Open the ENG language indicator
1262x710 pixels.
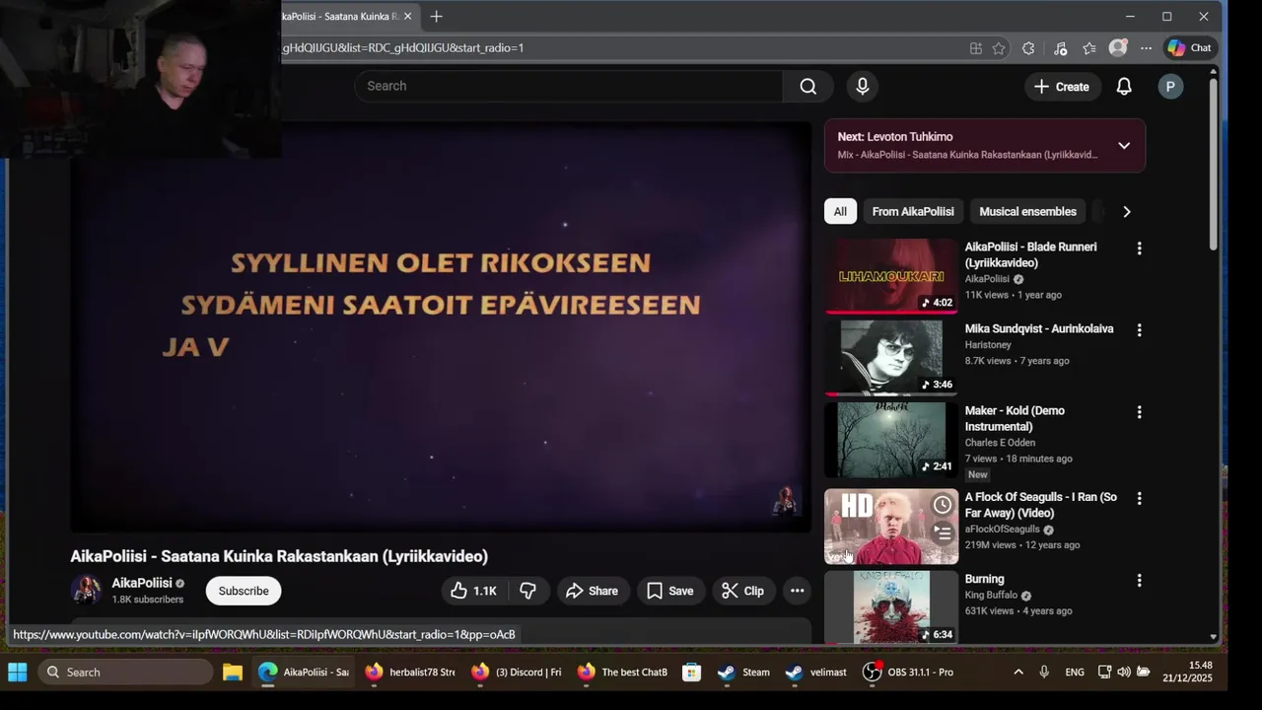(x=1075, y=673)
